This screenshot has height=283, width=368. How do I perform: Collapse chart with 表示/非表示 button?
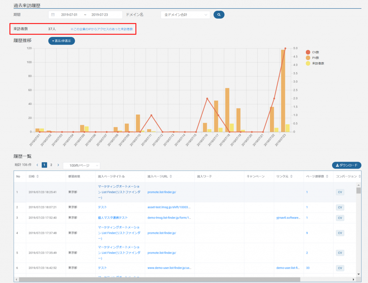pos(61,41)
